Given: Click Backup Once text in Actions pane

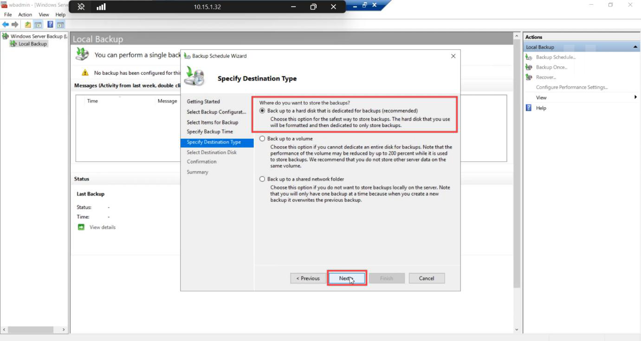Looking at the screenshot, I should pos(551,67).
